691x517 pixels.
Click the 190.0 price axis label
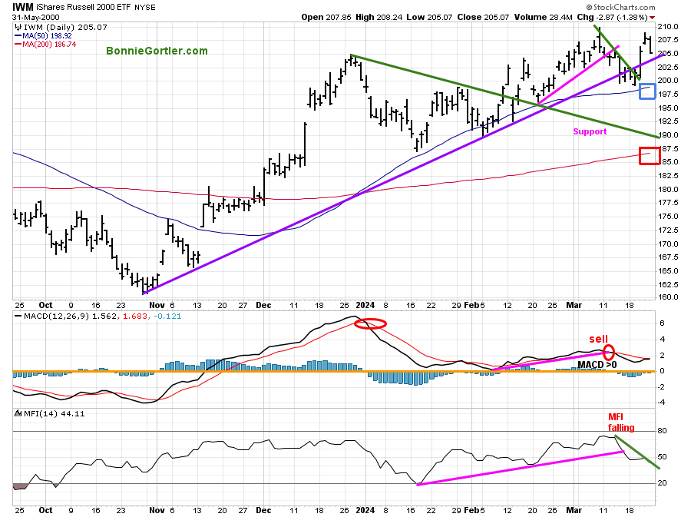(668, 135)
